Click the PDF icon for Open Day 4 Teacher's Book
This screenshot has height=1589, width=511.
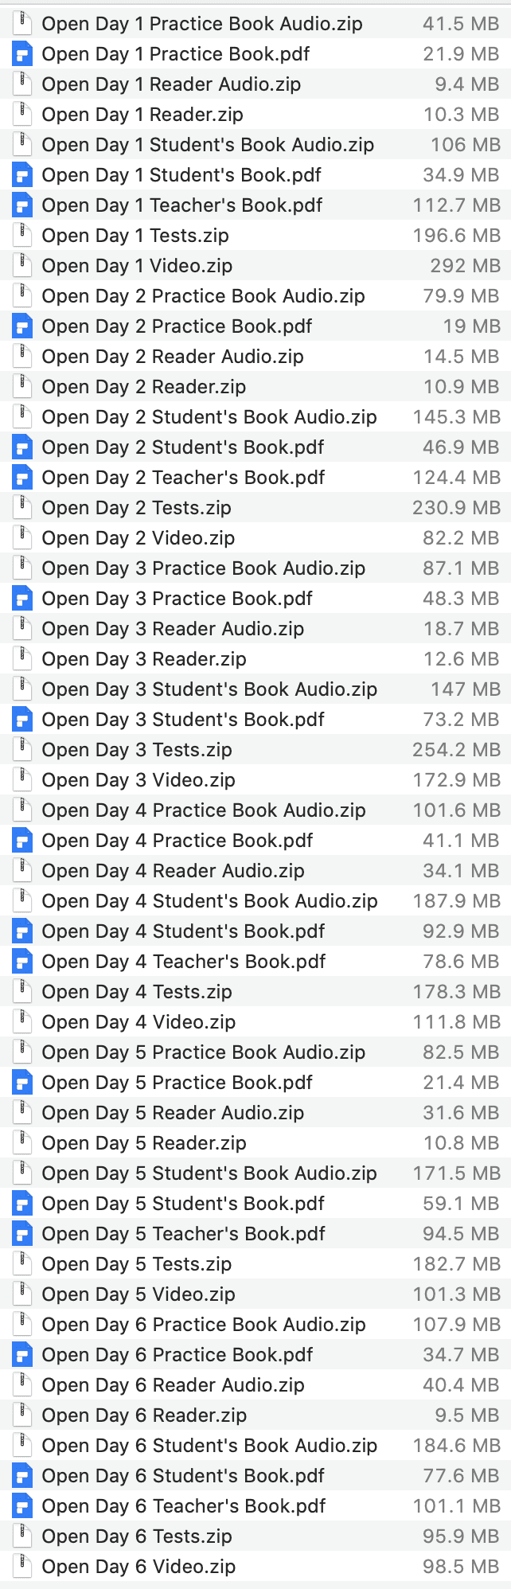tap(21, 961)
